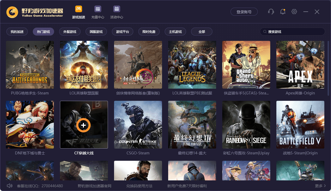Screen dimensions: 331x191
Task: Open the 充值中心 recharge center
Action: coord(98,12)
